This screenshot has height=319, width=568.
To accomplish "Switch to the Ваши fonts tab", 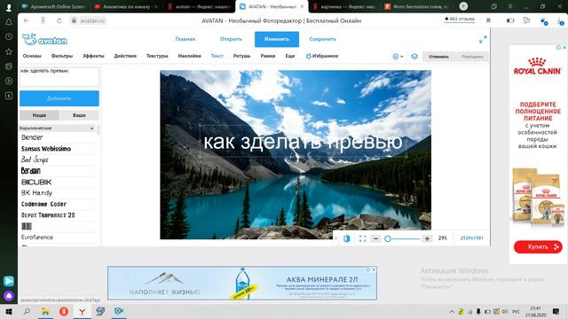I will pyautogui.click(x=79, y=115).
